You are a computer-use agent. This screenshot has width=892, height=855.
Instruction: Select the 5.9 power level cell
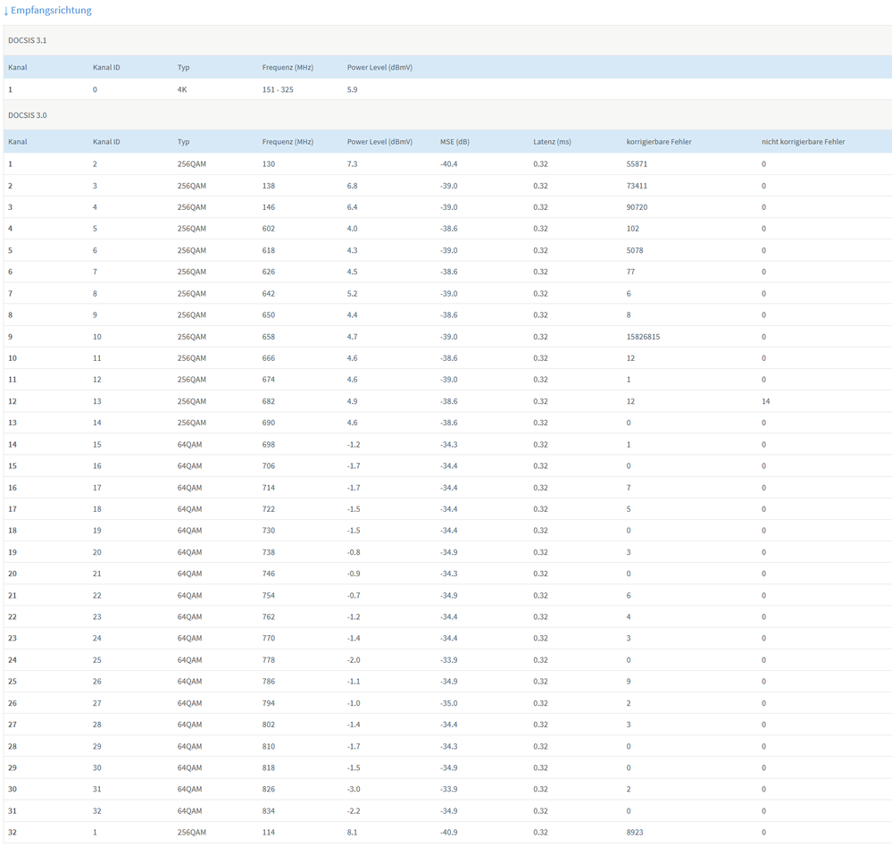pos(353,89)
